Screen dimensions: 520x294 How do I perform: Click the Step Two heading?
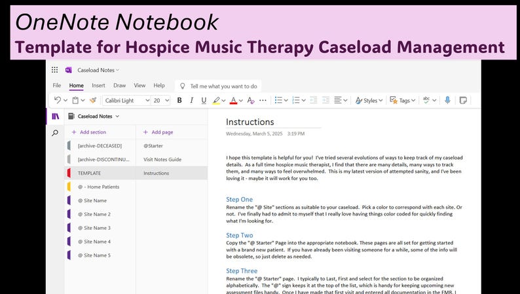240,235
